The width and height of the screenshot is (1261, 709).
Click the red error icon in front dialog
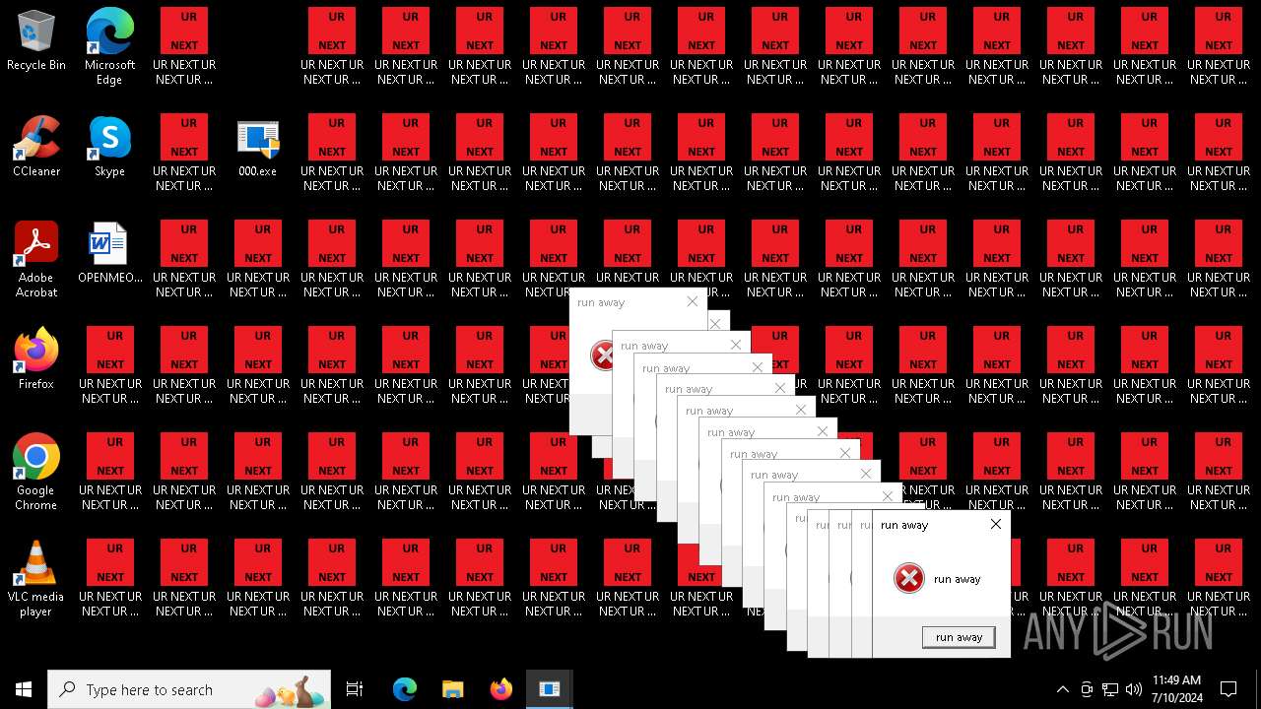tap(908, 578)
